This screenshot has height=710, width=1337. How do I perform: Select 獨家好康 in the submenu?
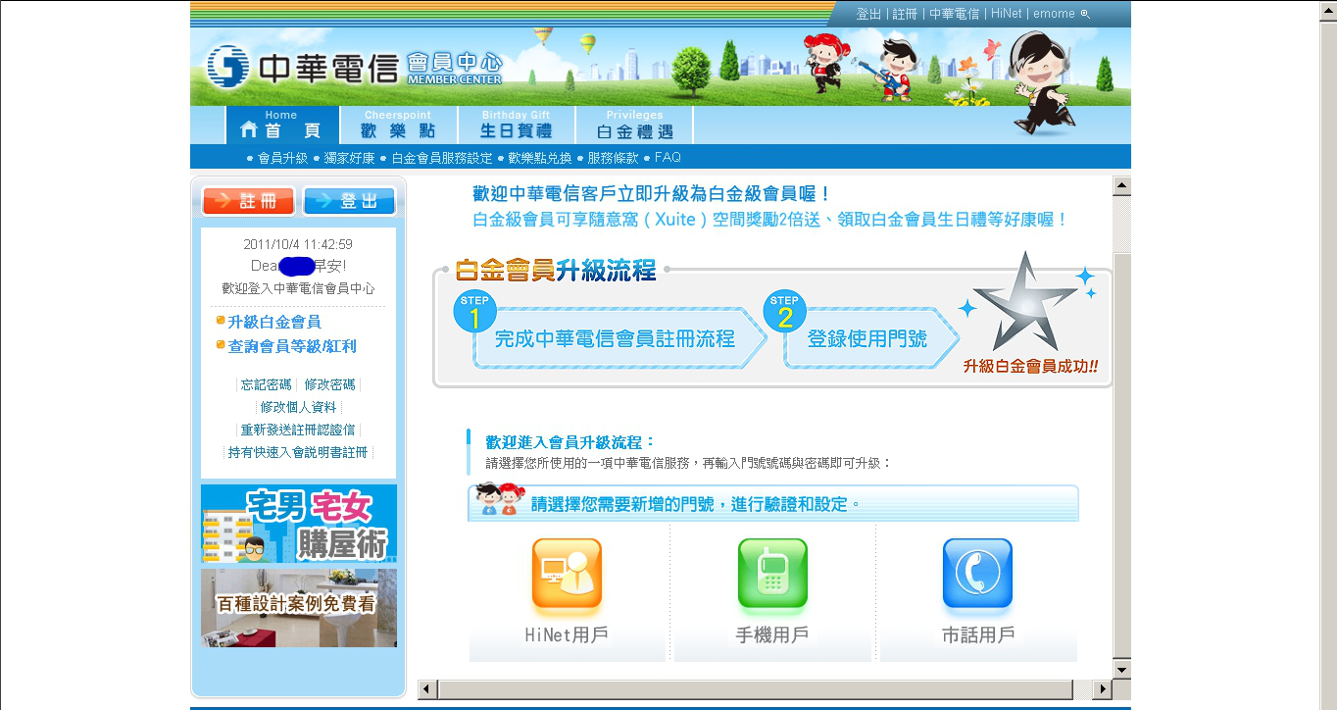tap(349, 158)
